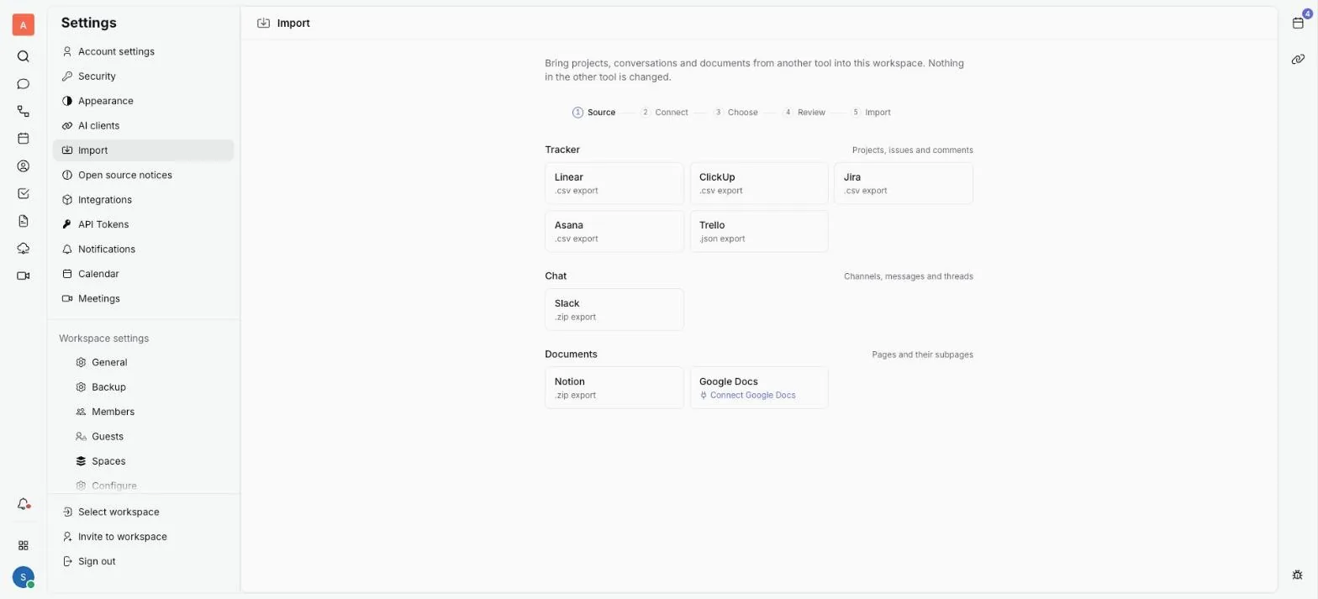
Task: Click the Notifications bell icon in settings list
Action: tap(67, 250)
